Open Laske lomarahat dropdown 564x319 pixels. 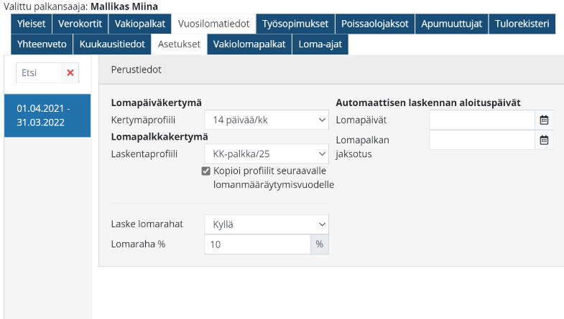[266, 224]
